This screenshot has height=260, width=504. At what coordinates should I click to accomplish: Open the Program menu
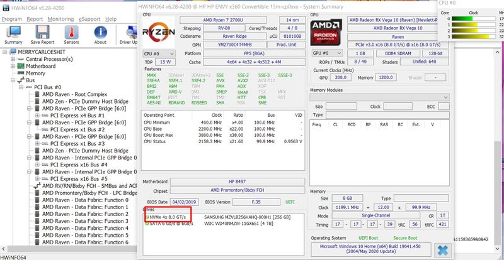click(x=12, y=19)
